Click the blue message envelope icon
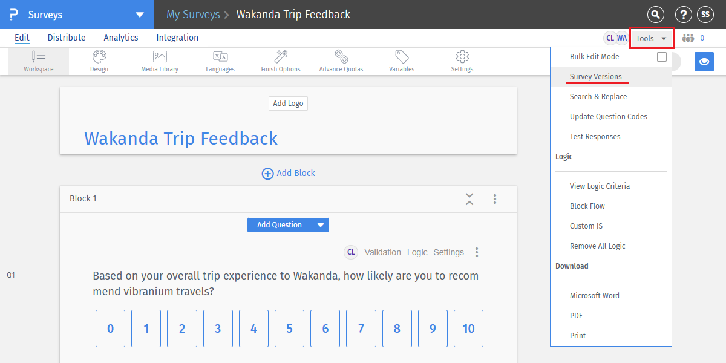This screenshot has width=726, height=363. click(704, 62)
